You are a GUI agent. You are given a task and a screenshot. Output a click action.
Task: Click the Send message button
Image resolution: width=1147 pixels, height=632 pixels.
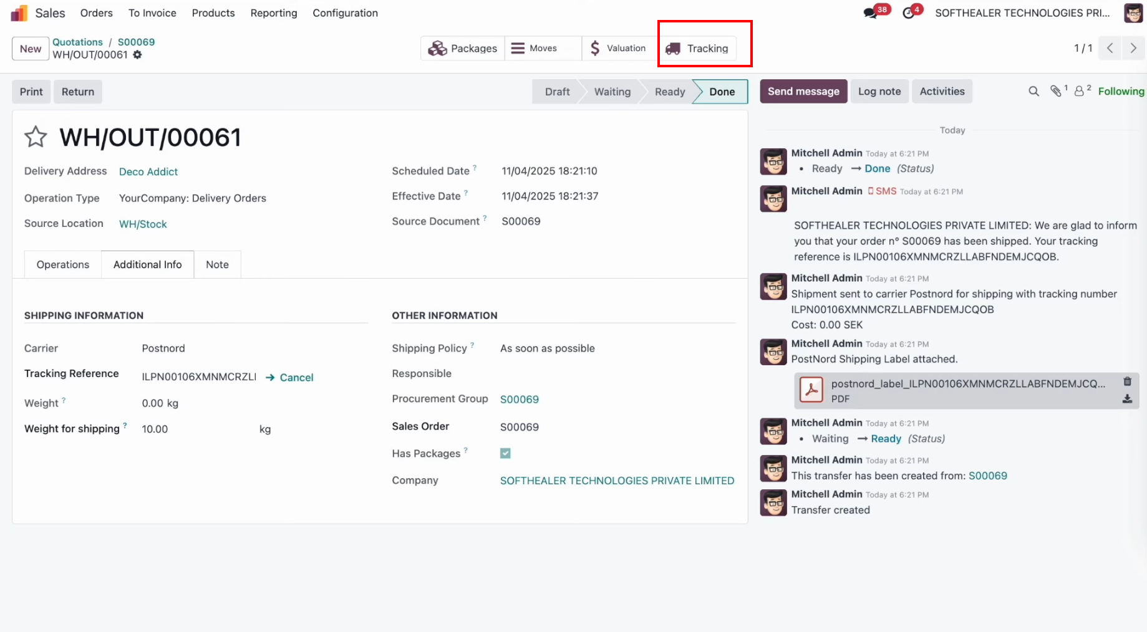(803, 91)
